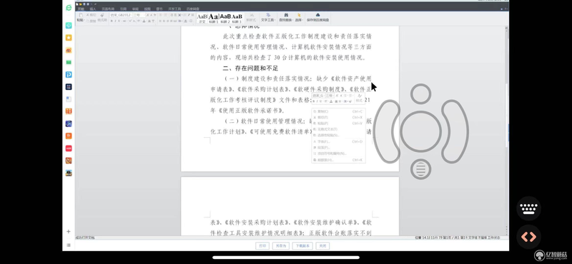Click the virtual controller menu circle with lines

tap(420, 169)
